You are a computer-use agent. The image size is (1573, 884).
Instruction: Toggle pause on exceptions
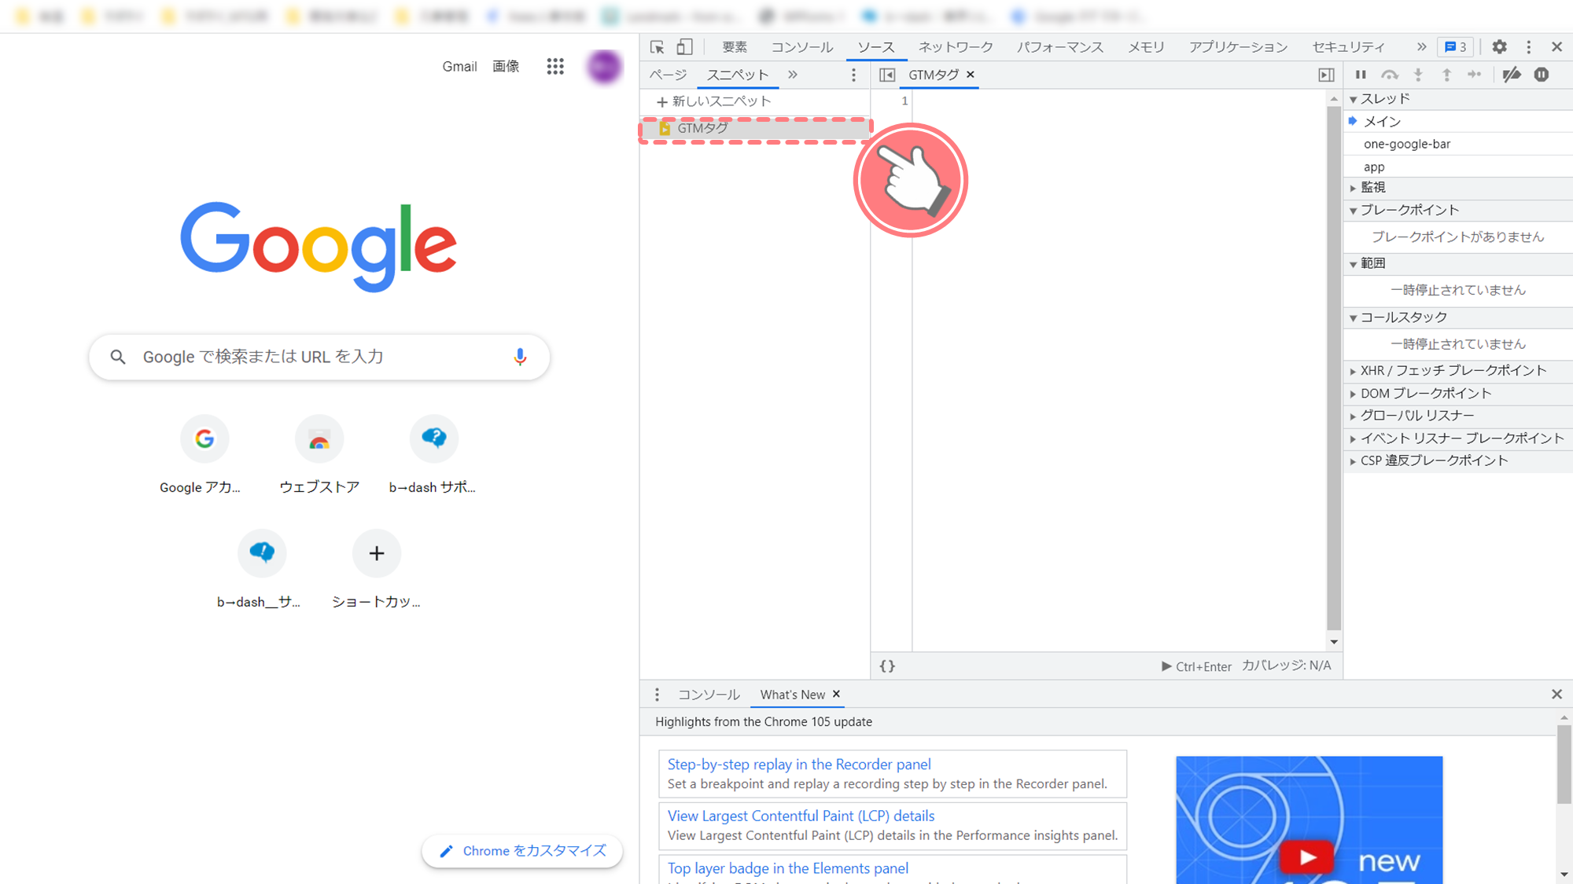click(x=1542, y=75)
